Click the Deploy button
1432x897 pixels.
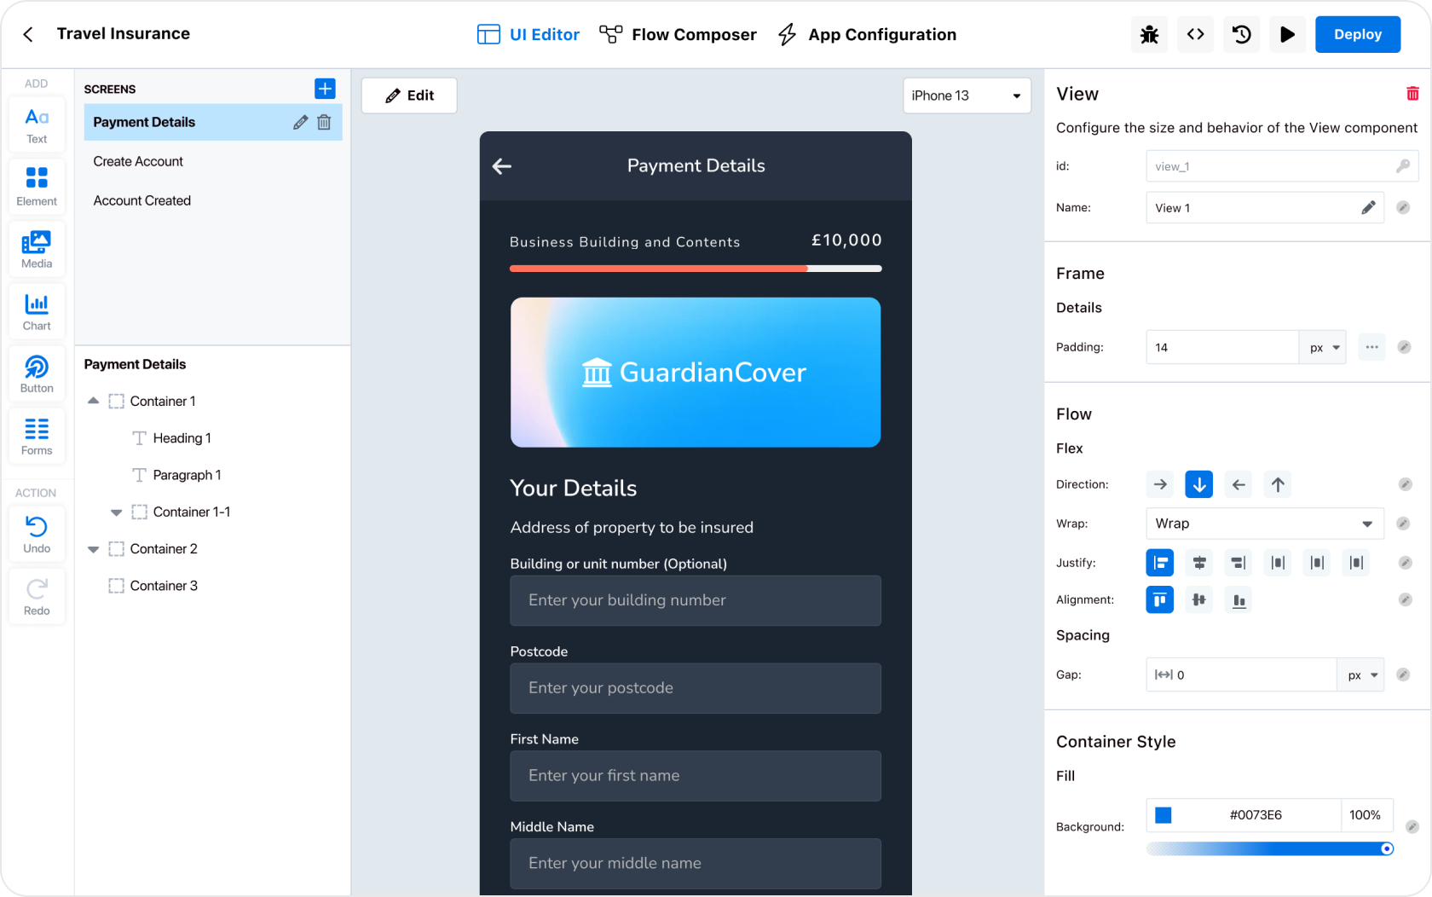[x=1357, y=34]
